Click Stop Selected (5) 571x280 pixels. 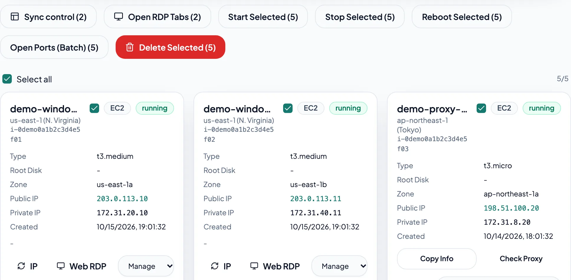360,17
